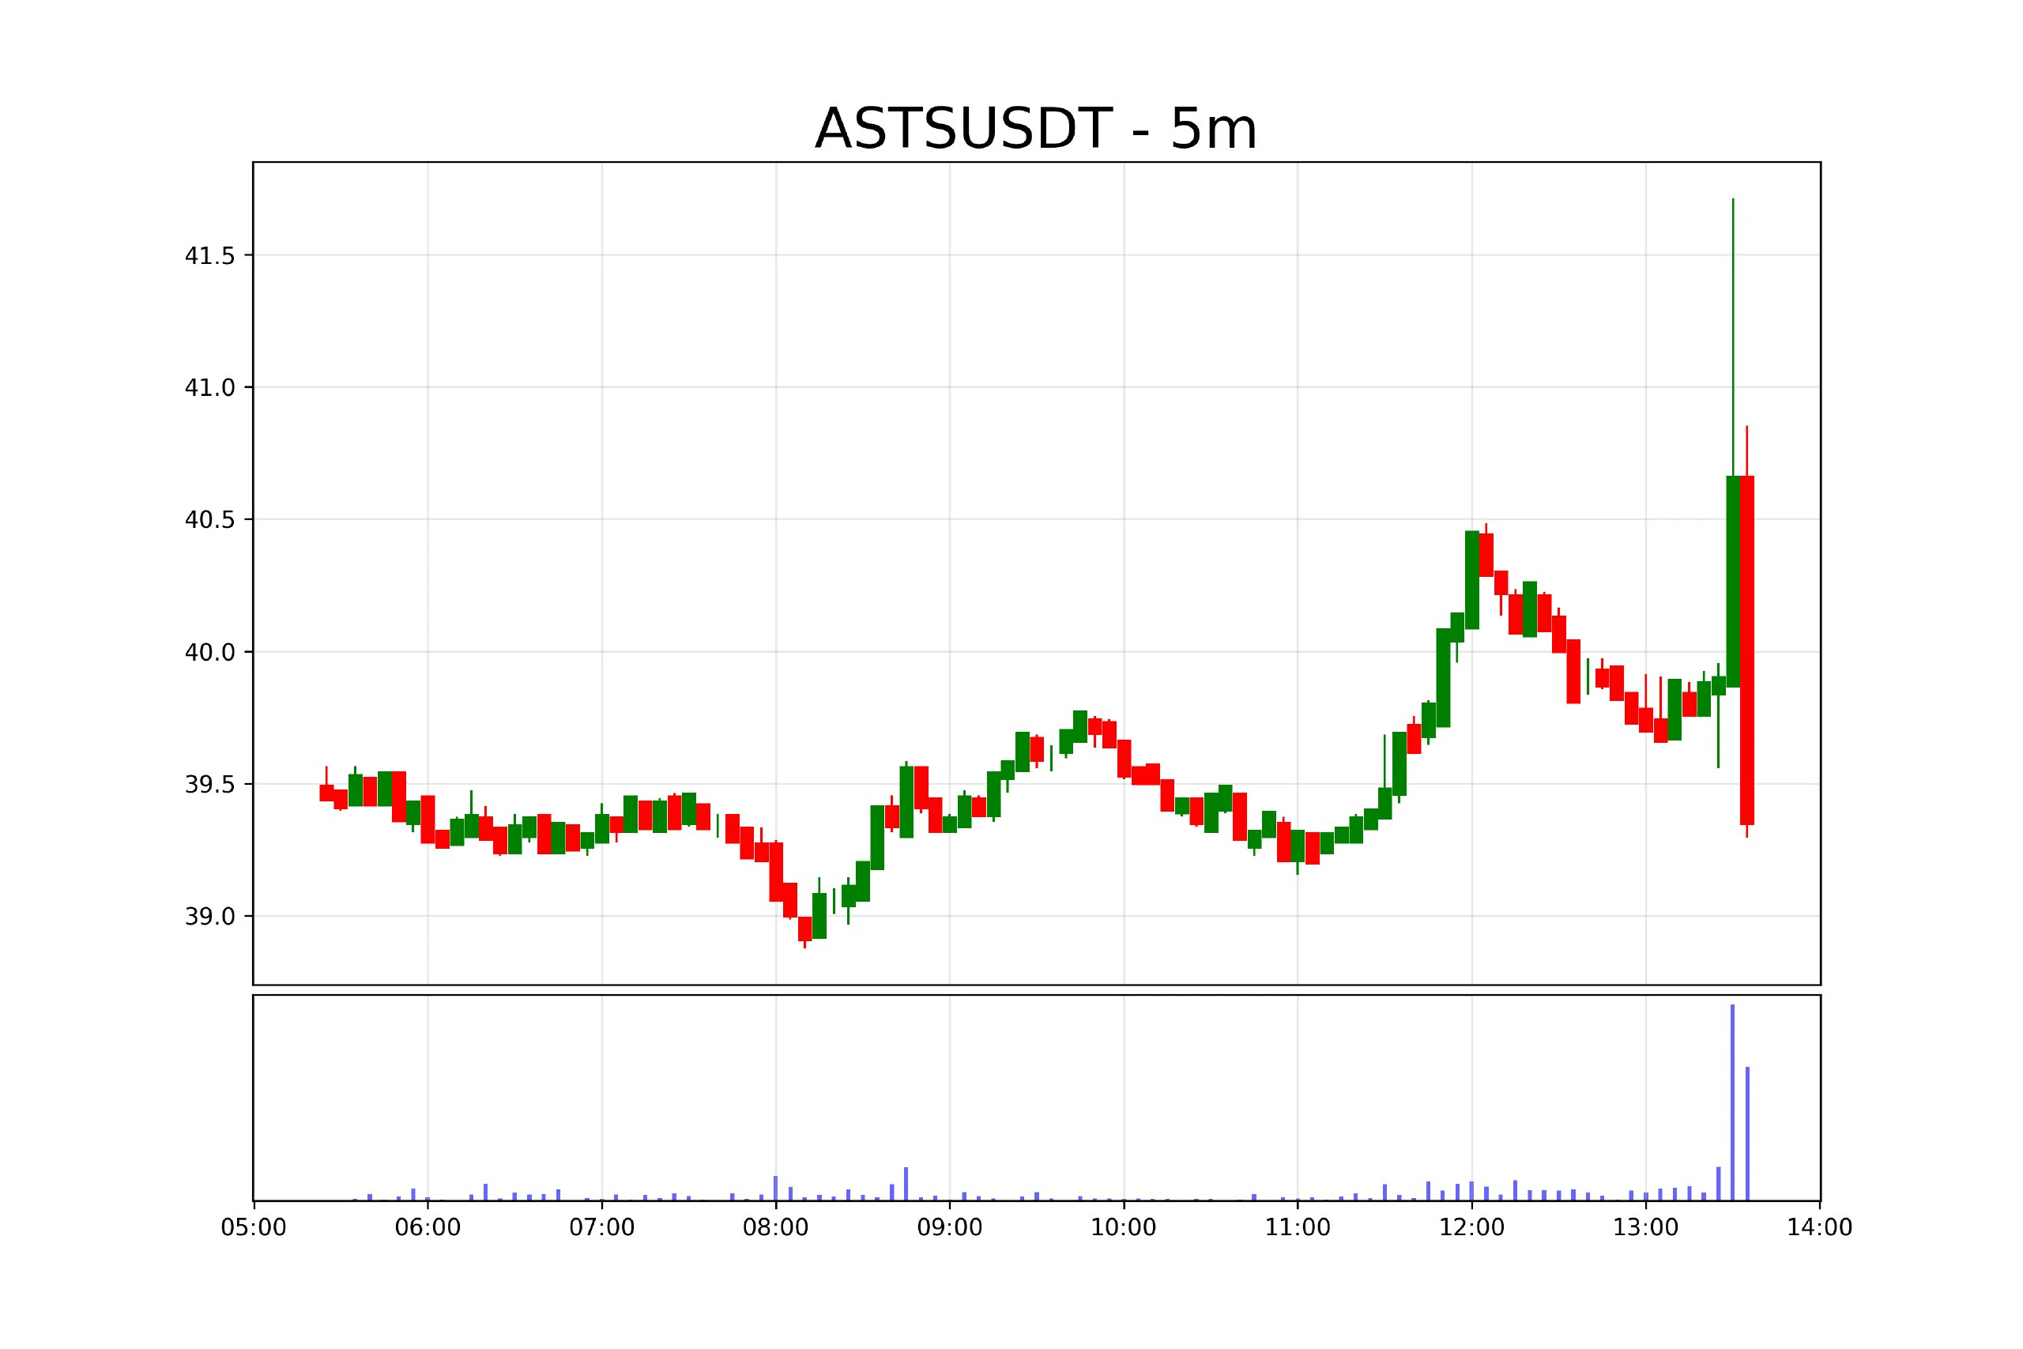This screenshot has height=1349, width=2023.
Task: Click the tall green candle peaking at 12:00
Action: pos(1471,580)
